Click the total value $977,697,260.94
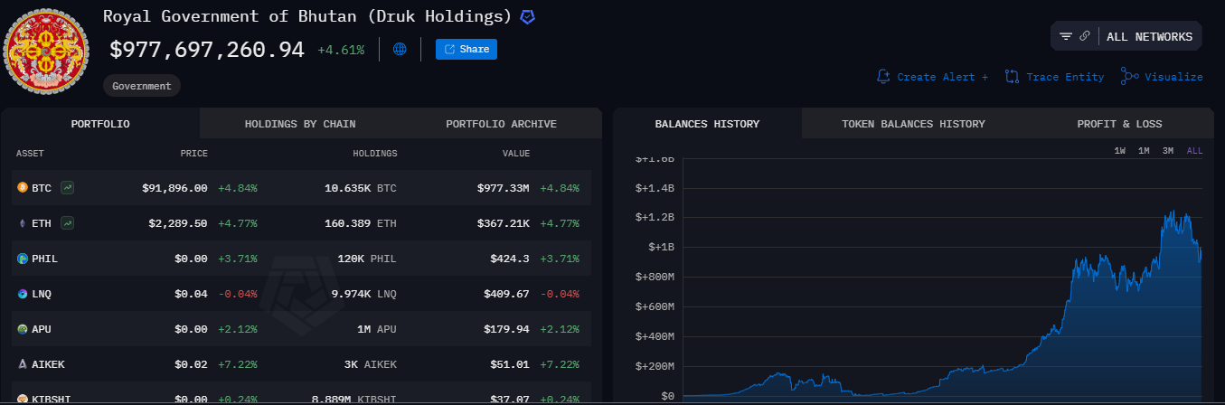Viewport: 1225px width, 405px height. coord(207,50)
